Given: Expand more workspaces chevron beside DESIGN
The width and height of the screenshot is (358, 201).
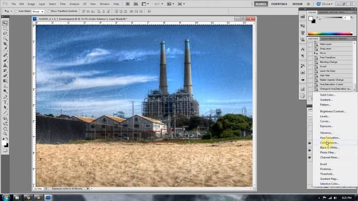Looking at the screenshot, I should pyautogui.click(x=308, y=4).
